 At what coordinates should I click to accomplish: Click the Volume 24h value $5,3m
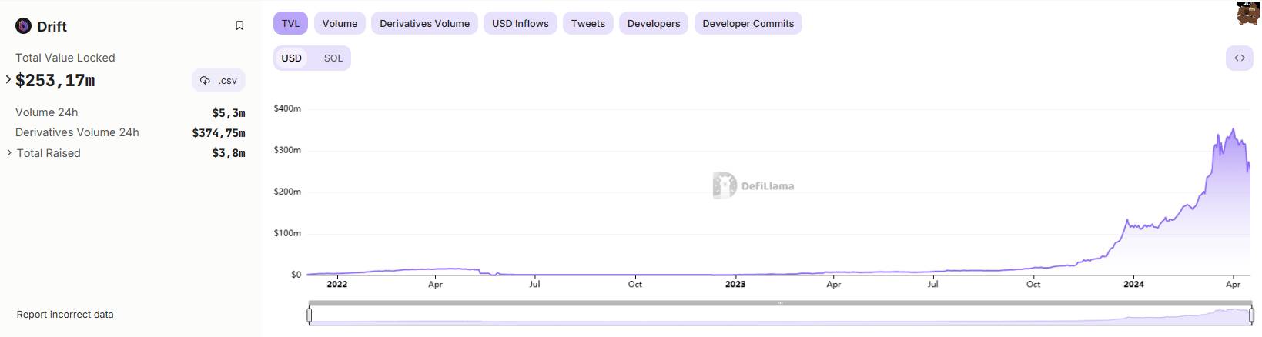pyautogui.click(x=229, y=113)
